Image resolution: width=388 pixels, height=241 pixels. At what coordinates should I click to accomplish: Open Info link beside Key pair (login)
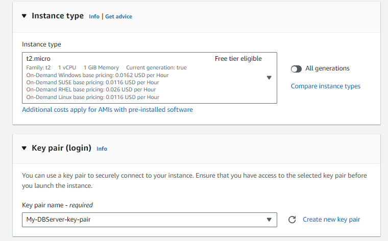point(102,149)
